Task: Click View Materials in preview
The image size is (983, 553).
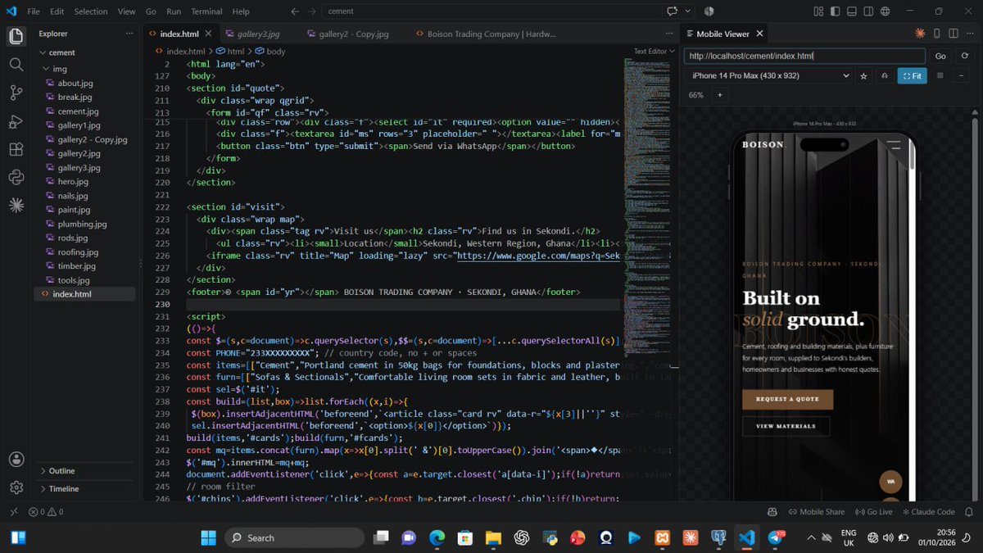Action: coord(786,426)
